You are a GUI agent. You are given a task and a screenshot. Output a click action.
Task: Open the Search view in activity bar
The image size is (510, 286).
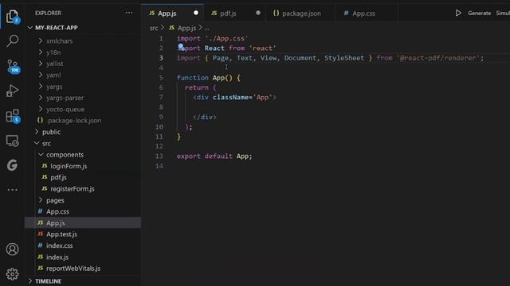pyautogui.click(x=13, y=41)
